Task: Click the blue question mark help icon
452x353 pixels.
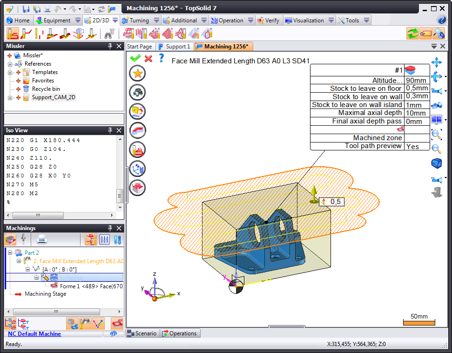Action: pos(162,58)
